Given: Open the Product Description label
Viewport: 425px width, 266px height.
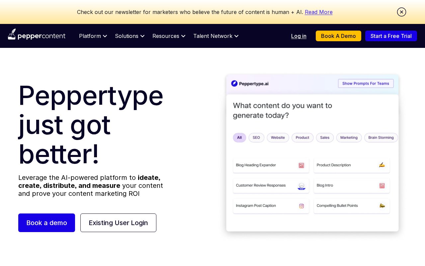Looking at the screenshot, I should (x=334, y=165).
